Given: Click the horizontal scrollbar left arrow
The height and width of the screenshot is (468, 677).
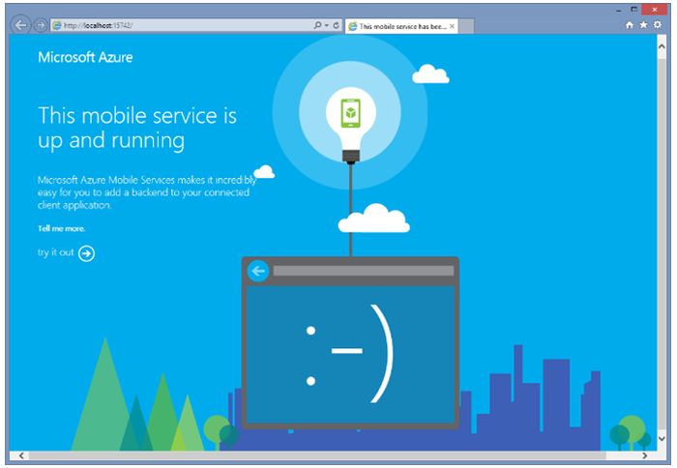Looking at the screenshot, I should coord(21,455).
